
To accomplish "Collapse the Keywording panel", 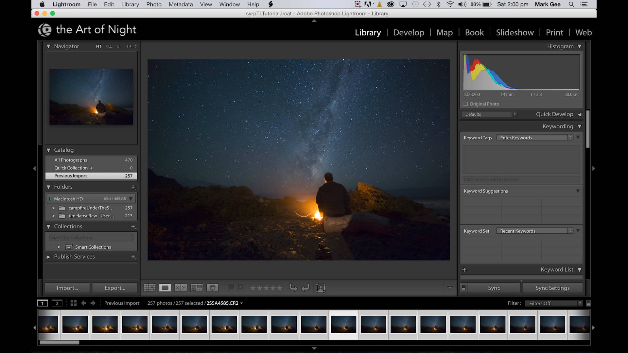I will tap(579, 126).
